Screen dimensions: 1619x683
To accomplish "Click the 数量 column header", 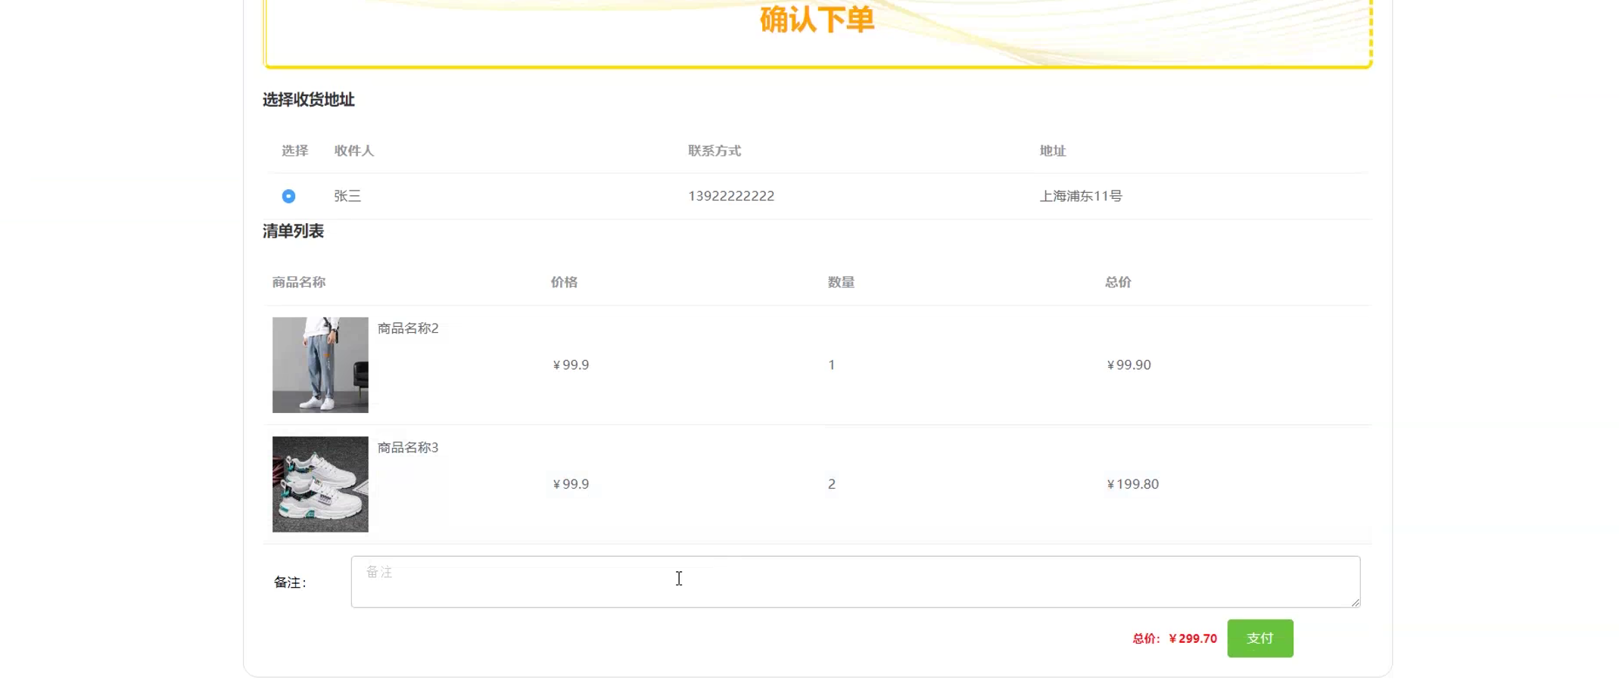I will 841,282.
